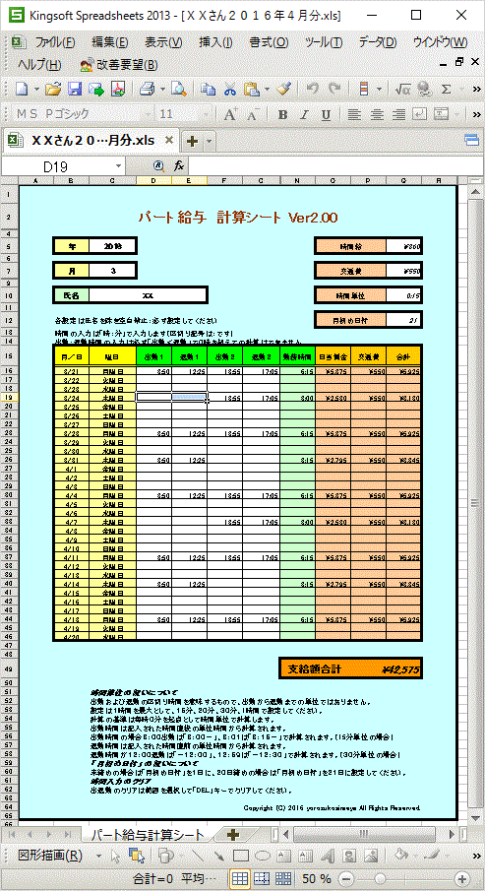Copy selection with the copy icon
This screenshot has height=891, width=485.
click(209, 89)
